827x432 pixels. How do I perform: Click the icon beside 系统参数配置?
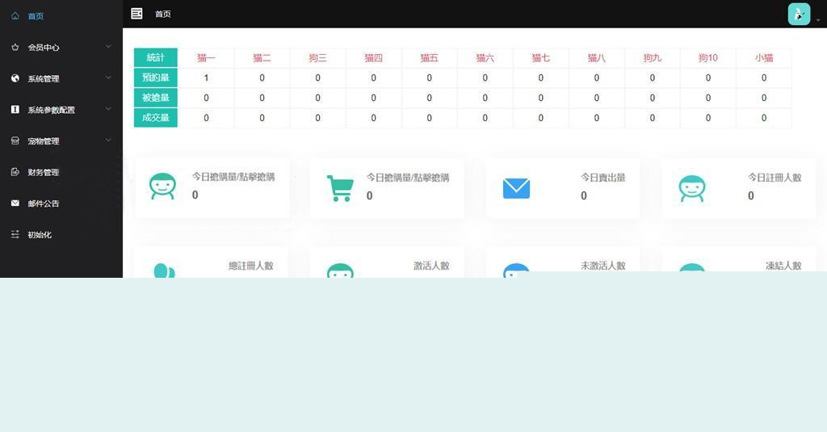(x=15, y=110)
